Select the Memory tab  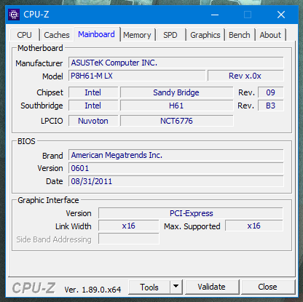137,35
